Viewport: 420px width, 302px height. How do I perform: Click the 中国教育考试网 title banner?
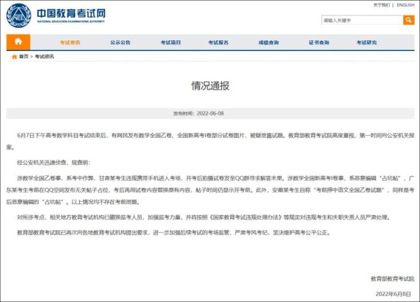71,16
